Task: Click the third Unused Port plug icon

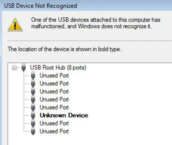Action: tap(33, 91)
